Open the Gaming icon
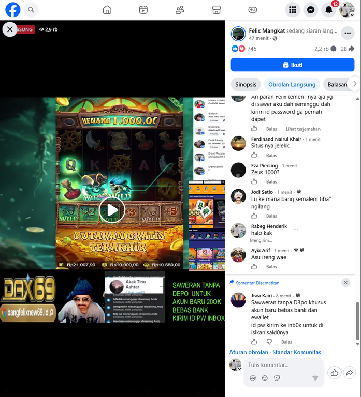 pyautogui.click(x=253, y=10)
